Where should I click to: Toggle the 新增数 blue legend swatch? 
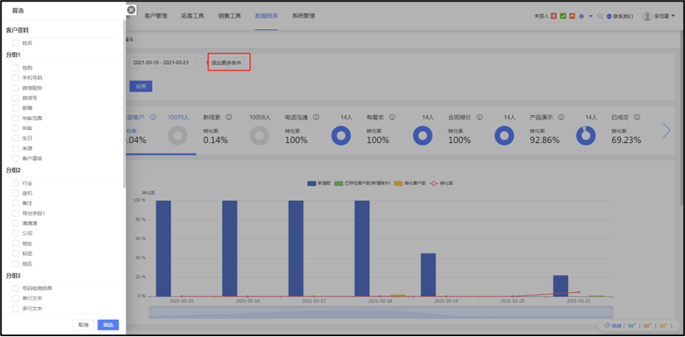click(312, 184)
